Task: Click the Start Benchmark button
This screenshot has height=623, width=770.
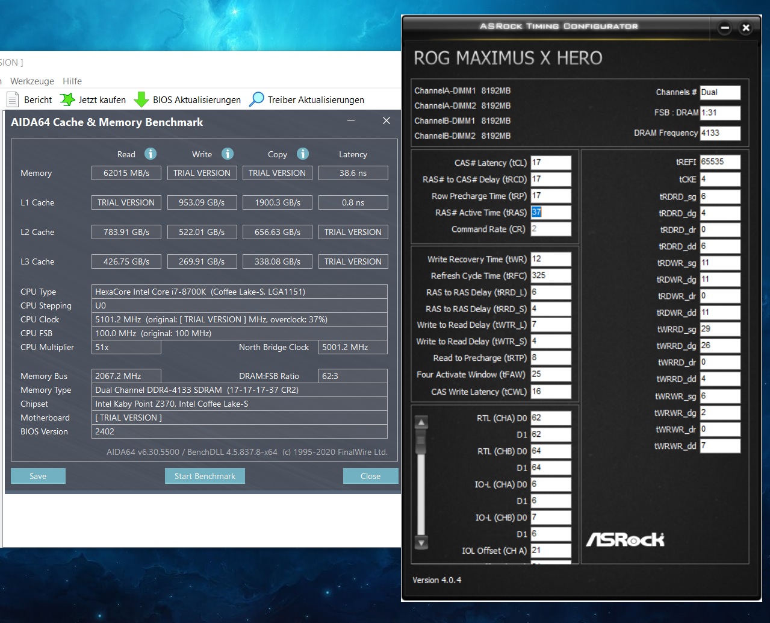Action: click(x=205, y=476)
